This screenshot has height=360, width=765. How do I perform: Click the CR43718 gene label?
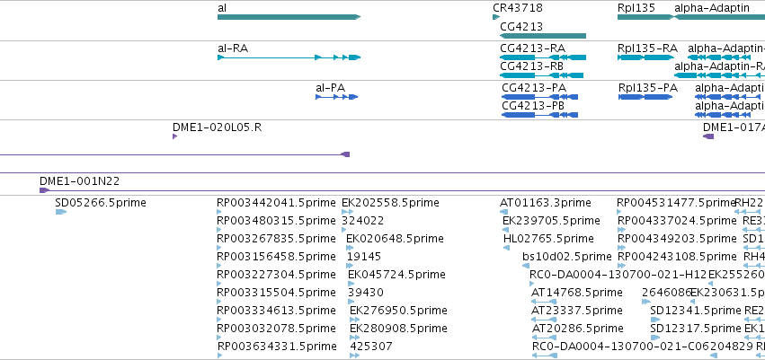tap(518, 8)
